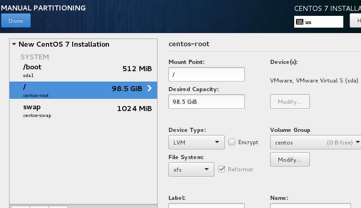Viewport: 361px width, 208px height.
Task: Click the SYSTEM section heading
Action: point(35,57)
